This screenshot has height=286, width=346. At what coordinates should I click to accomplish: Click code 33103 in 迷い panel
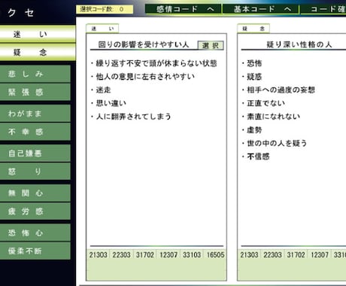pos(192,255)
